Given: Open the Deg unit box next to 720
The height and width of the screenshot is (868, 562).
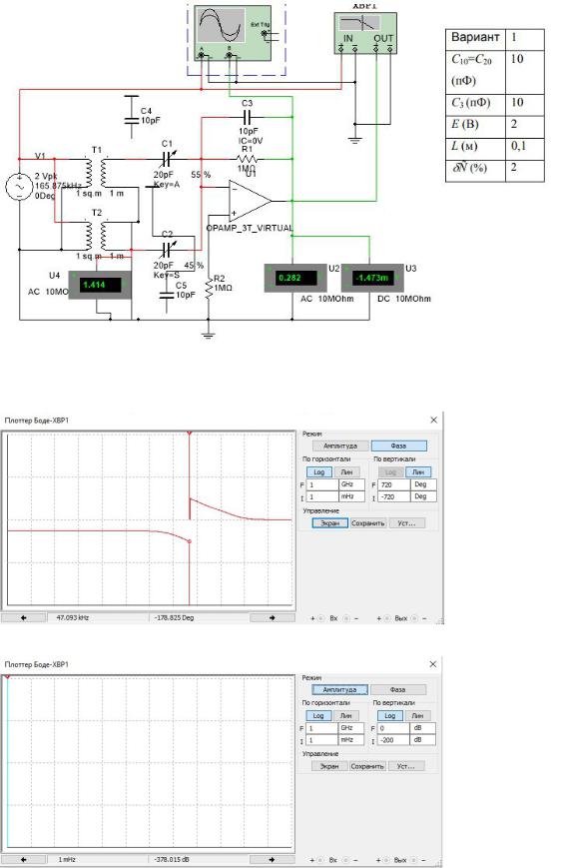Looking at the screenshot, I should (x=423, y=484).
